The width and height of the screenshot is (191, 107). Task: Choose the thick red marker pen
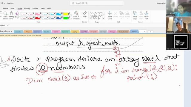click(x=38, y=18)
